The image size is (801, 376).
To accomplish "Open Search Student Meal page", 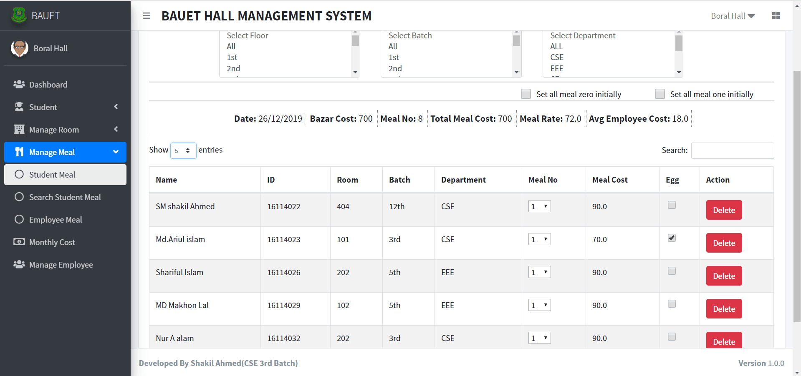I will coord(65,197).
